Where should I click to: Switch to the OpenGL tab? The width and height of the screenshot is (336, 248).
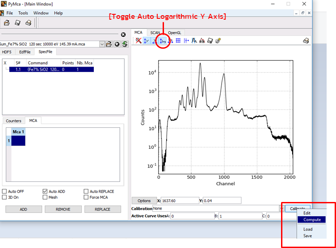coord(174,33)
